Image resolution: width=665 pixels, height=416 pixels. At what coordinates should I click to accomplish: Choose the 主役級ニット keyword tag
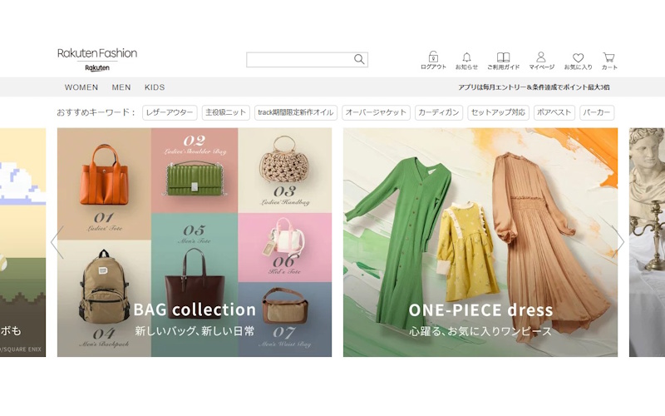coord(225,112)
